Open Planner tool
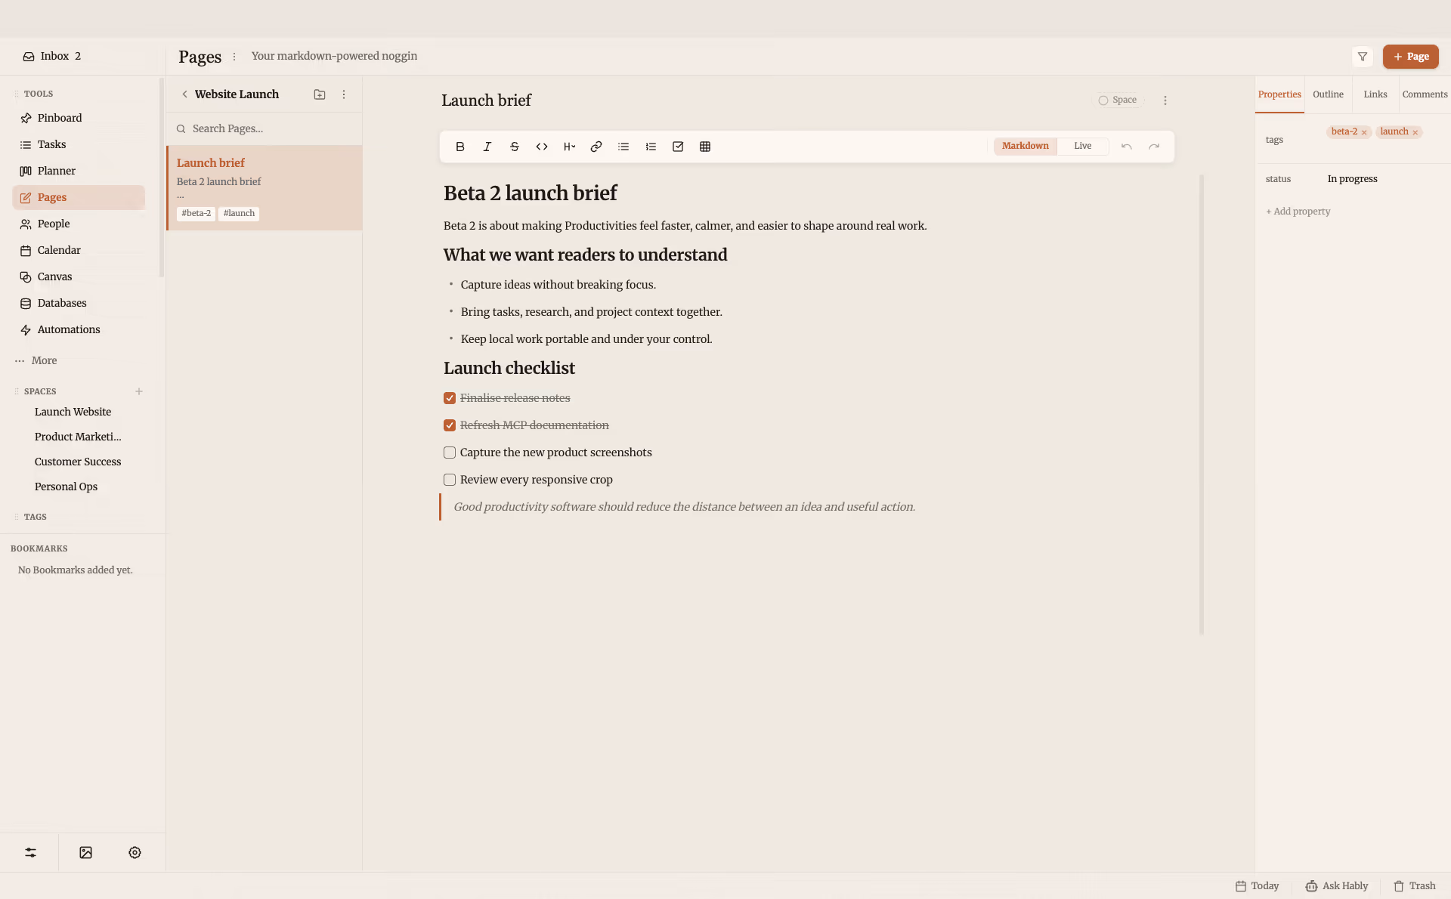 click(x=79, y=171)
